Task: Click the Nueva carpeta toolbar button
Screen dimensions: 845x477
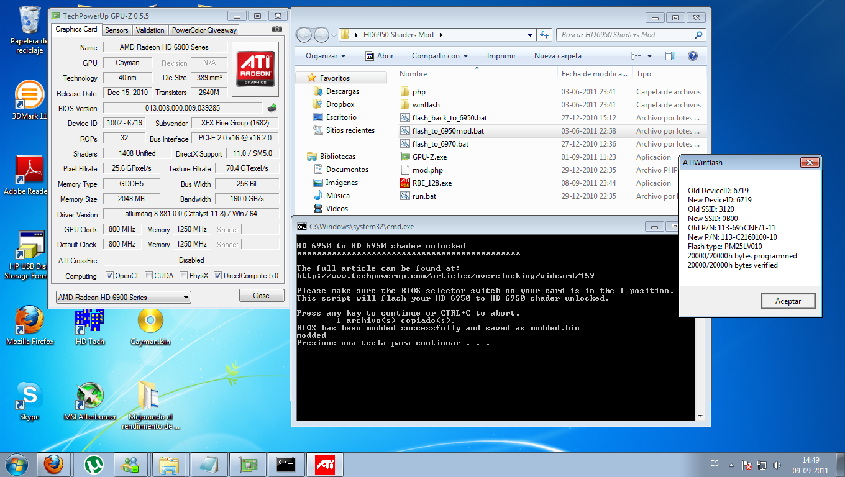Action: tap(558, 56)
